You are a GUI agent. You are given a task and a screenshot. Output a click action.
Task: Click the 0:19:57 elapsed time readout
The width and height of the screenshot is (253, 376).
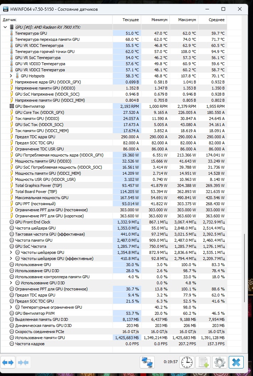(171, 362)
